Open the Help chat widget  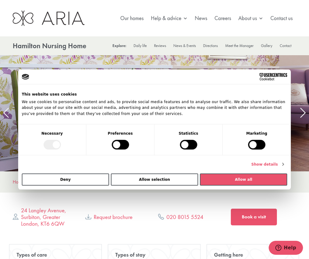click(x=286, y=247)
